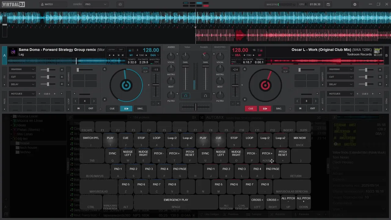Eject track with deck B eject icon

[x=245, y=69]
